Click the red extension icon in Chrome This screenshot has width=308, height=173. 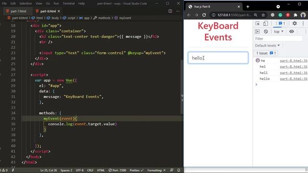288,15
